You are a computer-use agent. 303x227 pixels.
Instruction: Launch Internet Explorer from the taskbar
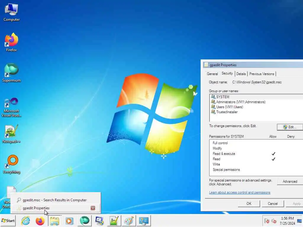(x=25, y=221)
